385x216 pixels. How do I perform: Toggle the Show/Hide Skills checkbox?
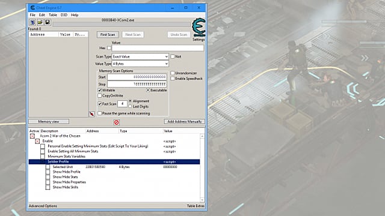point(48,187)
